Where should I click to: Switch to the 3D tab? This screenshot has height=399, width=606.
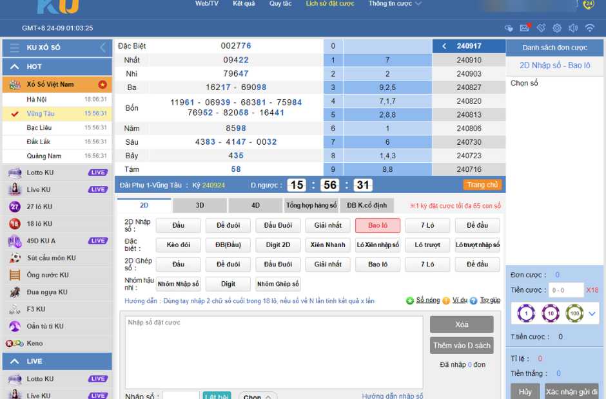(200, 205)
